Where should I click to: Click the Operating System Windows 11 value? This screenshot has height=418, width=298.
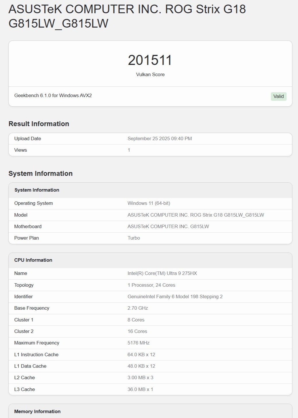(149, 203)
